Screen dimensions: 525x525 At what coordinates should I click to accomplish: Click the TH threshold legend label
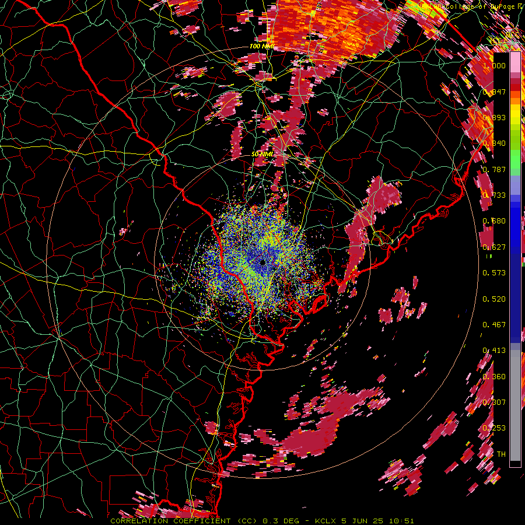(x=501, y=454)
